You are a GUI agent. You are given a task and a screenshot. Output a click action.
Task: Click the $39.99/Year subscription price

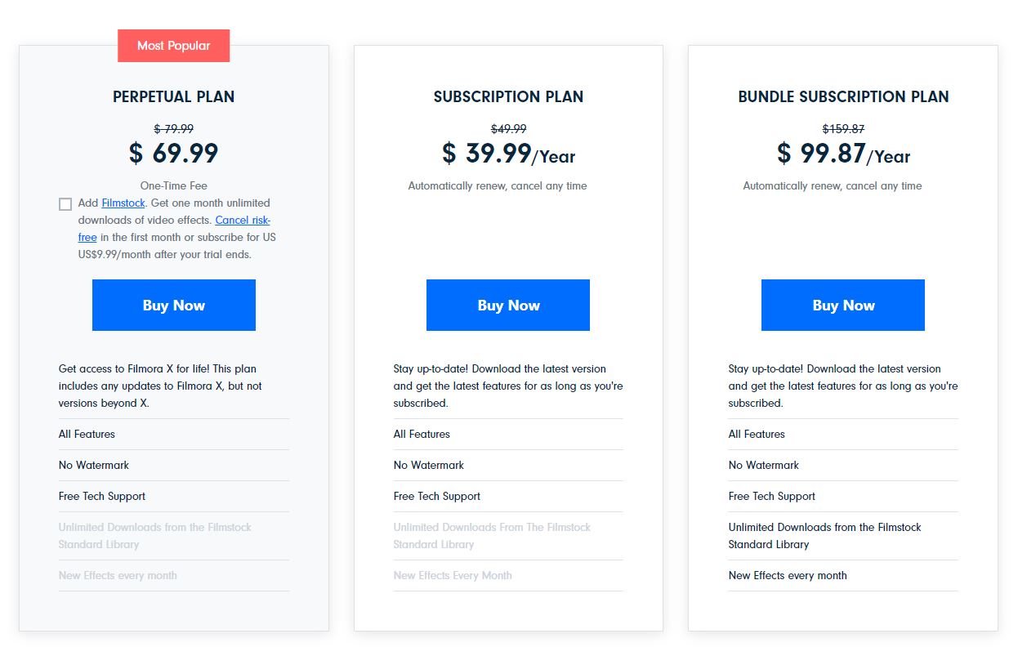coord(508,154)
